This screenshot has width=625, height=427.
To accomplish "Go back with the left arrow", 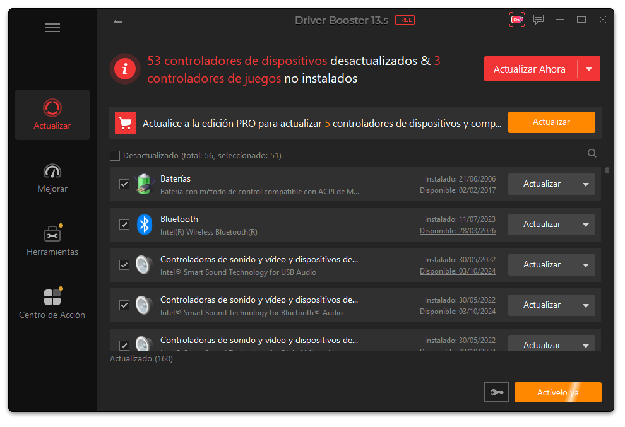I will click(x=118, y=21).
